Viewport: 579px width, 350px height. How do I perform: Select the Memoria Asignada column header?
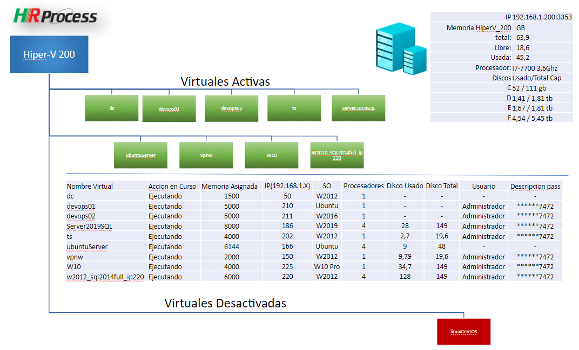(x=230, y=186)
